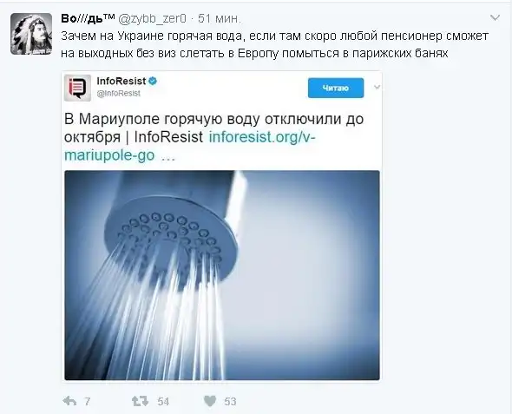Click the likes count 53

tap(230, 401)
